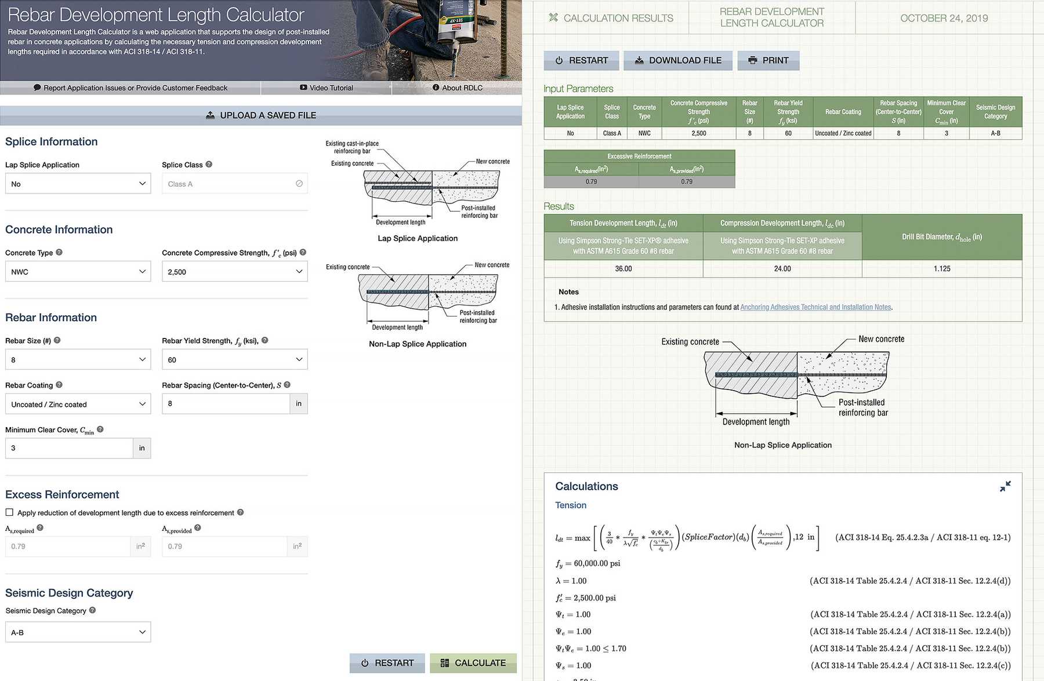Click help icon next to Rebar Size
Screen dimensions: 1044x681
point(57,341)
